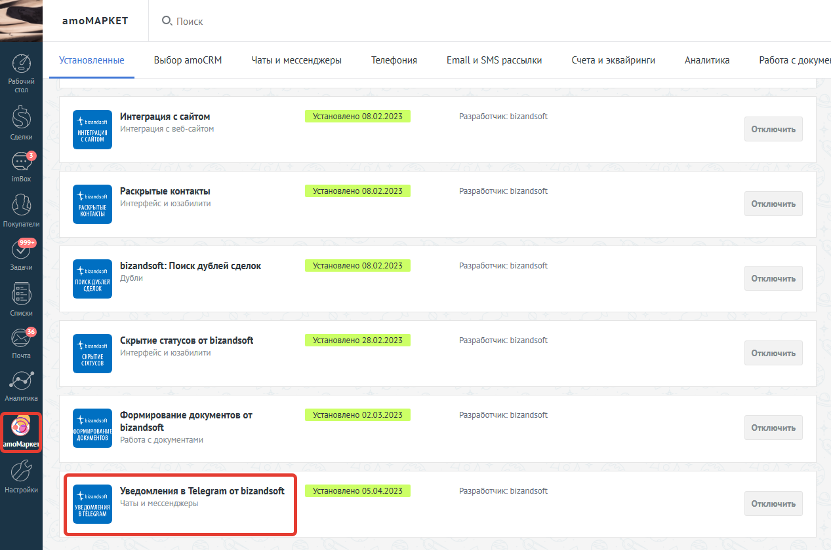Open Уведомления в Telegram от bizandsoft title
Image resolution: width=831 pixels, height=550 pixels.
click(202, 491)
